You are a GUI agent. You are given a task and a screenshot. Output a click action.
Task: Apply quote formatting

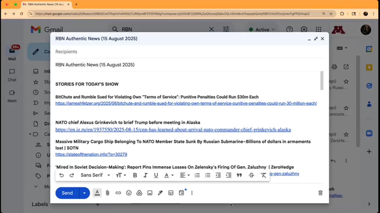(239, 175)
